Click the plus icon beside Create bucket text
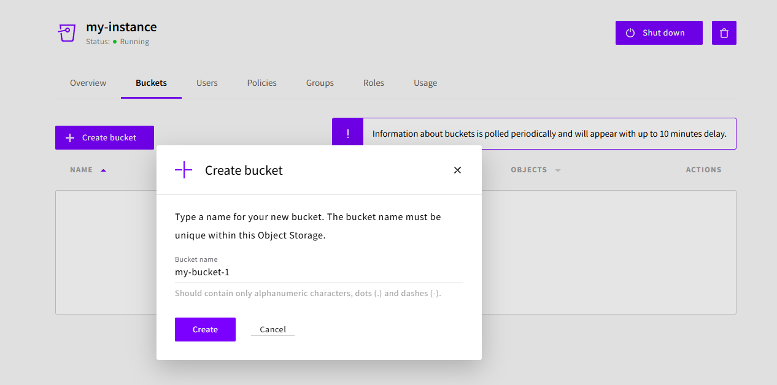 coord(69,137)
